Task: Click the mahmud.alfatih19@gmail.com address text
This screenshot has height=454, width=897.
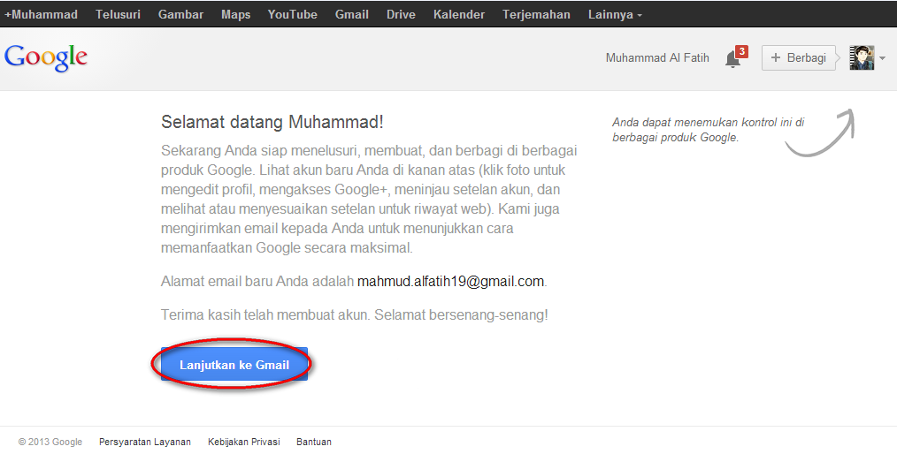Action: click(x=451, y=282)
